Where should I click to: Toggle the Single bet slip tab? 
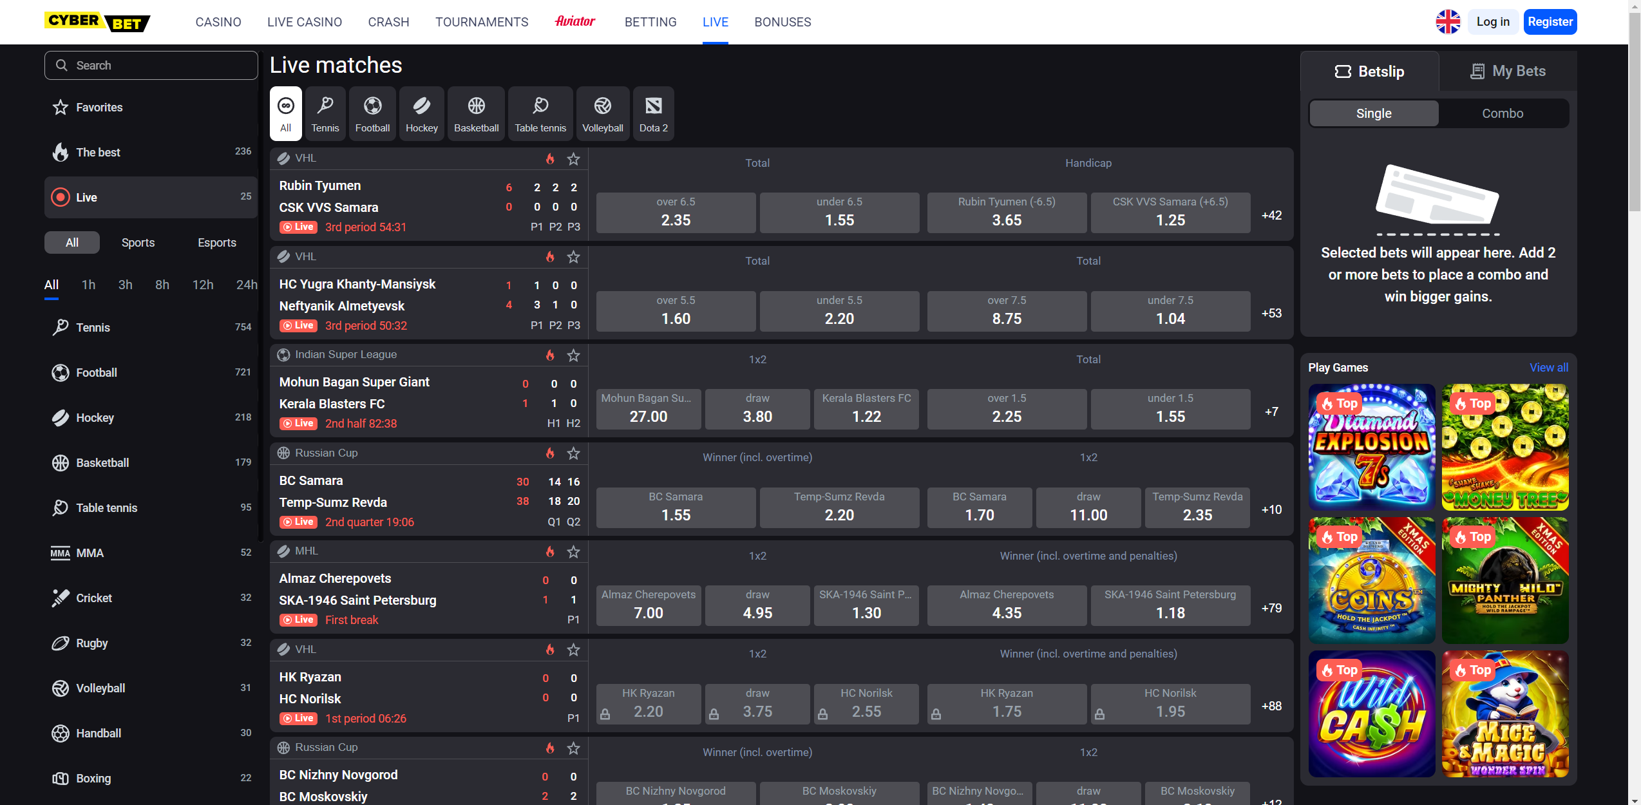coord(1373,113)
